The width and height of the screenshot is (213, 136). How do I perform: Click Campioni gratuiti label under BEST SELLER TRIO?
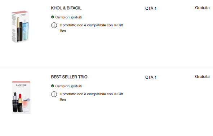pyautogui.click(x=68, y=86)
